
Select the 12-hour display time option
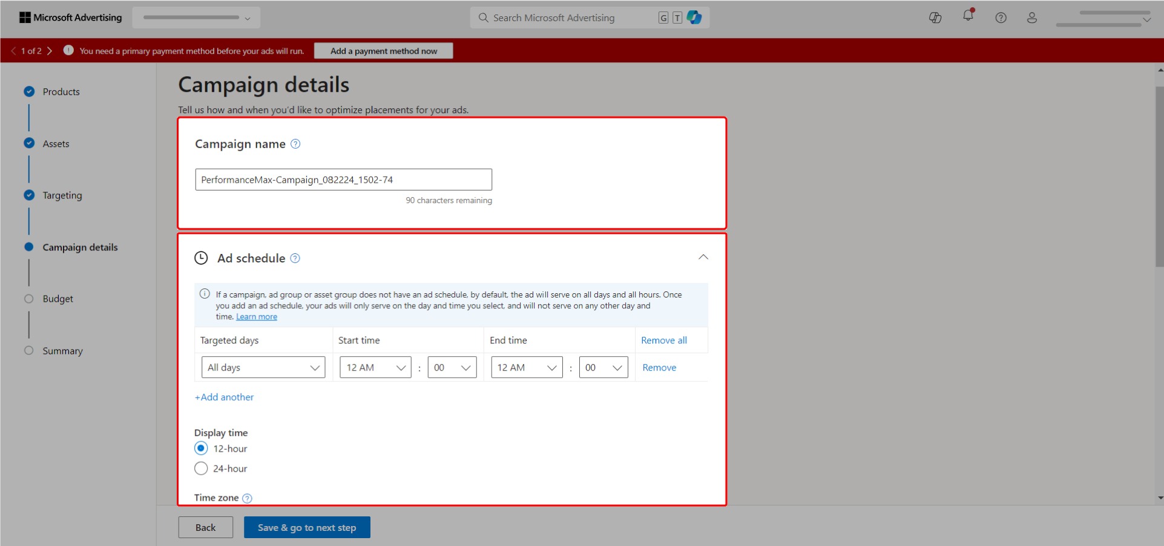click(201, 448)
